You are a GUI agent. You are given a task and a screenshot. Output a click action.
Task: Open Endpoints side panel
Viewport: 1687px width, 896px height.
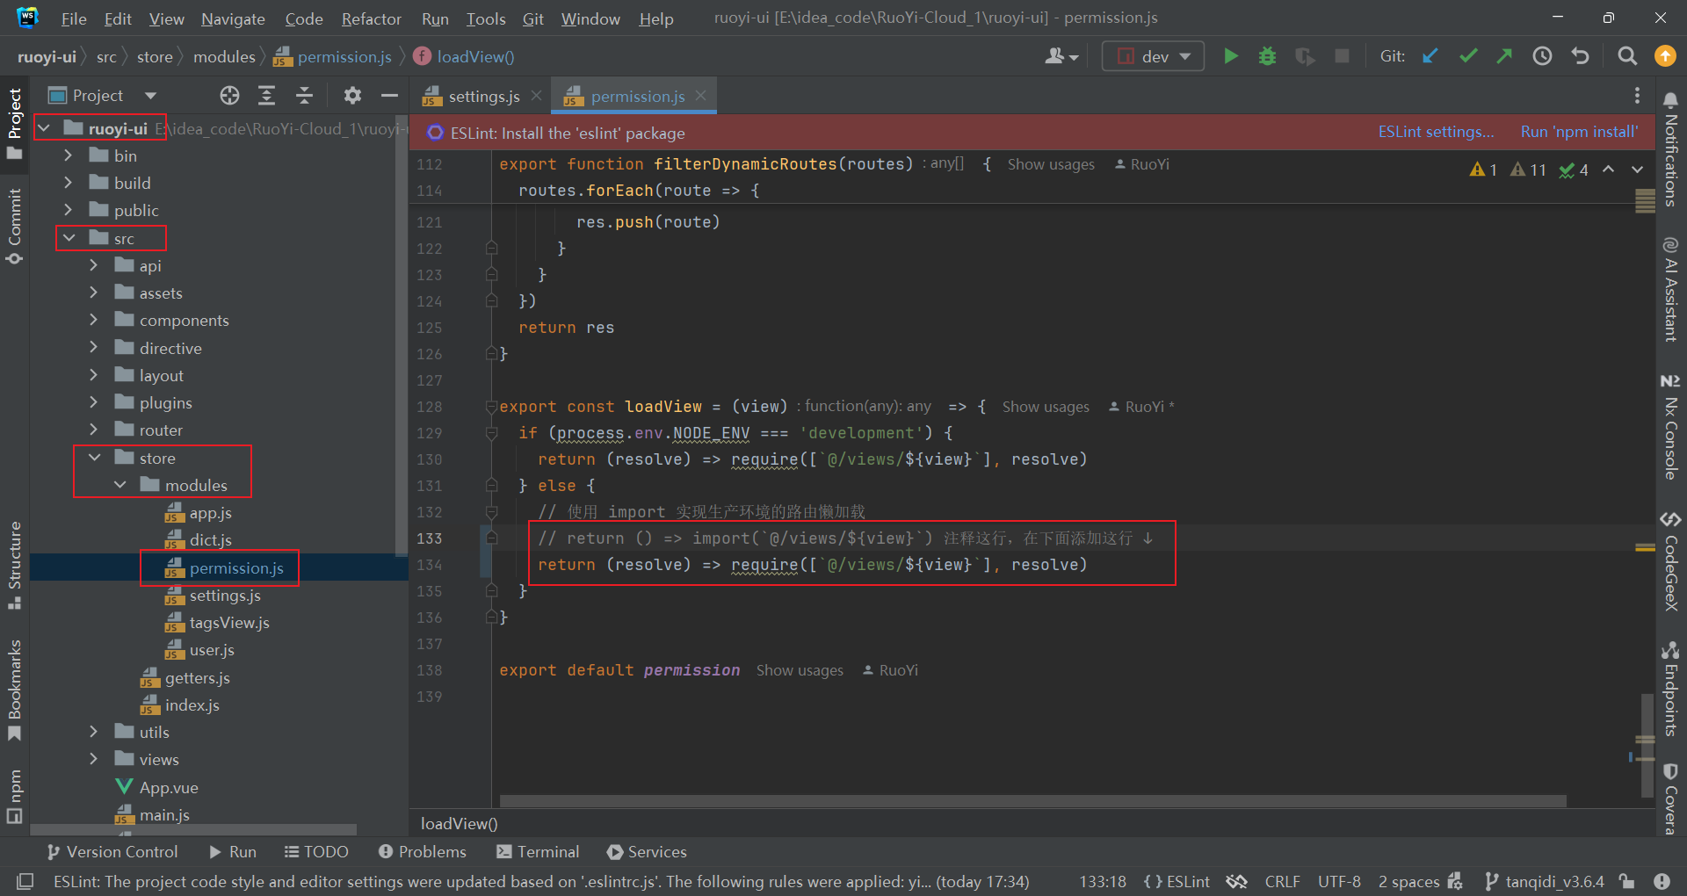[1670, 689]
